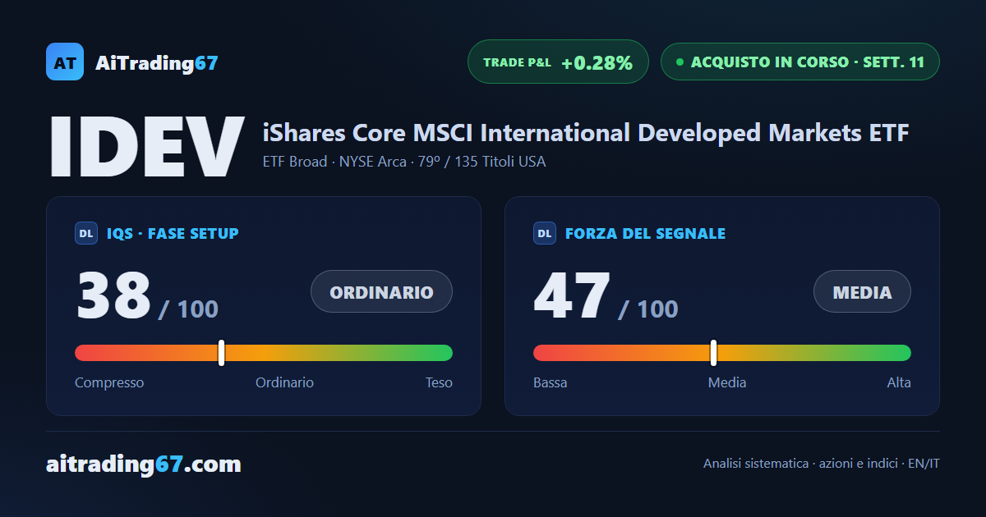Image resolution: width=986 pixels, height=517 pixels.
Task: Click the Teso scale label
Action: (439, 382)
